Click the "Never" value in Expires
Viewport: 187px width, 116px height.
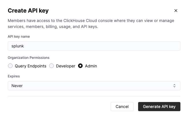[17, 86]
